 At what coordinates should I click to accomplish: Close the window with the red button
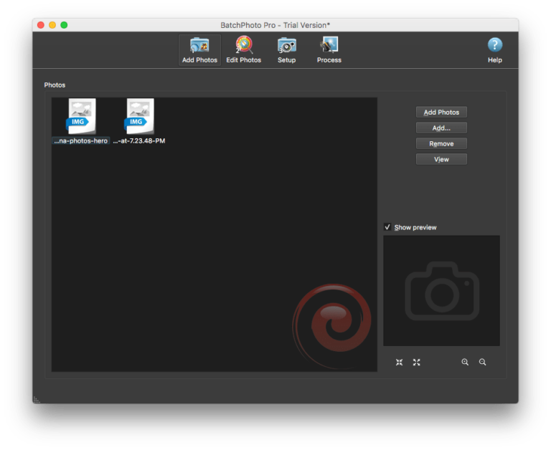coord(41,25)
